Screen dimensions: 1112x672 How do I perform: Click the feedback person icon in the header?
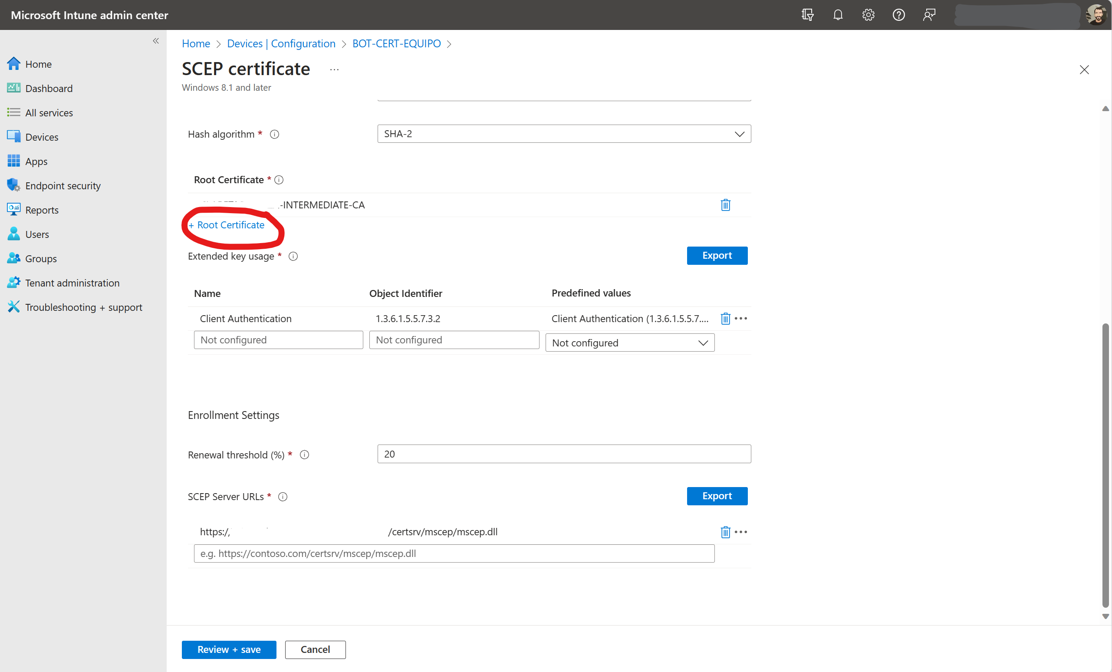coord(929,15)
